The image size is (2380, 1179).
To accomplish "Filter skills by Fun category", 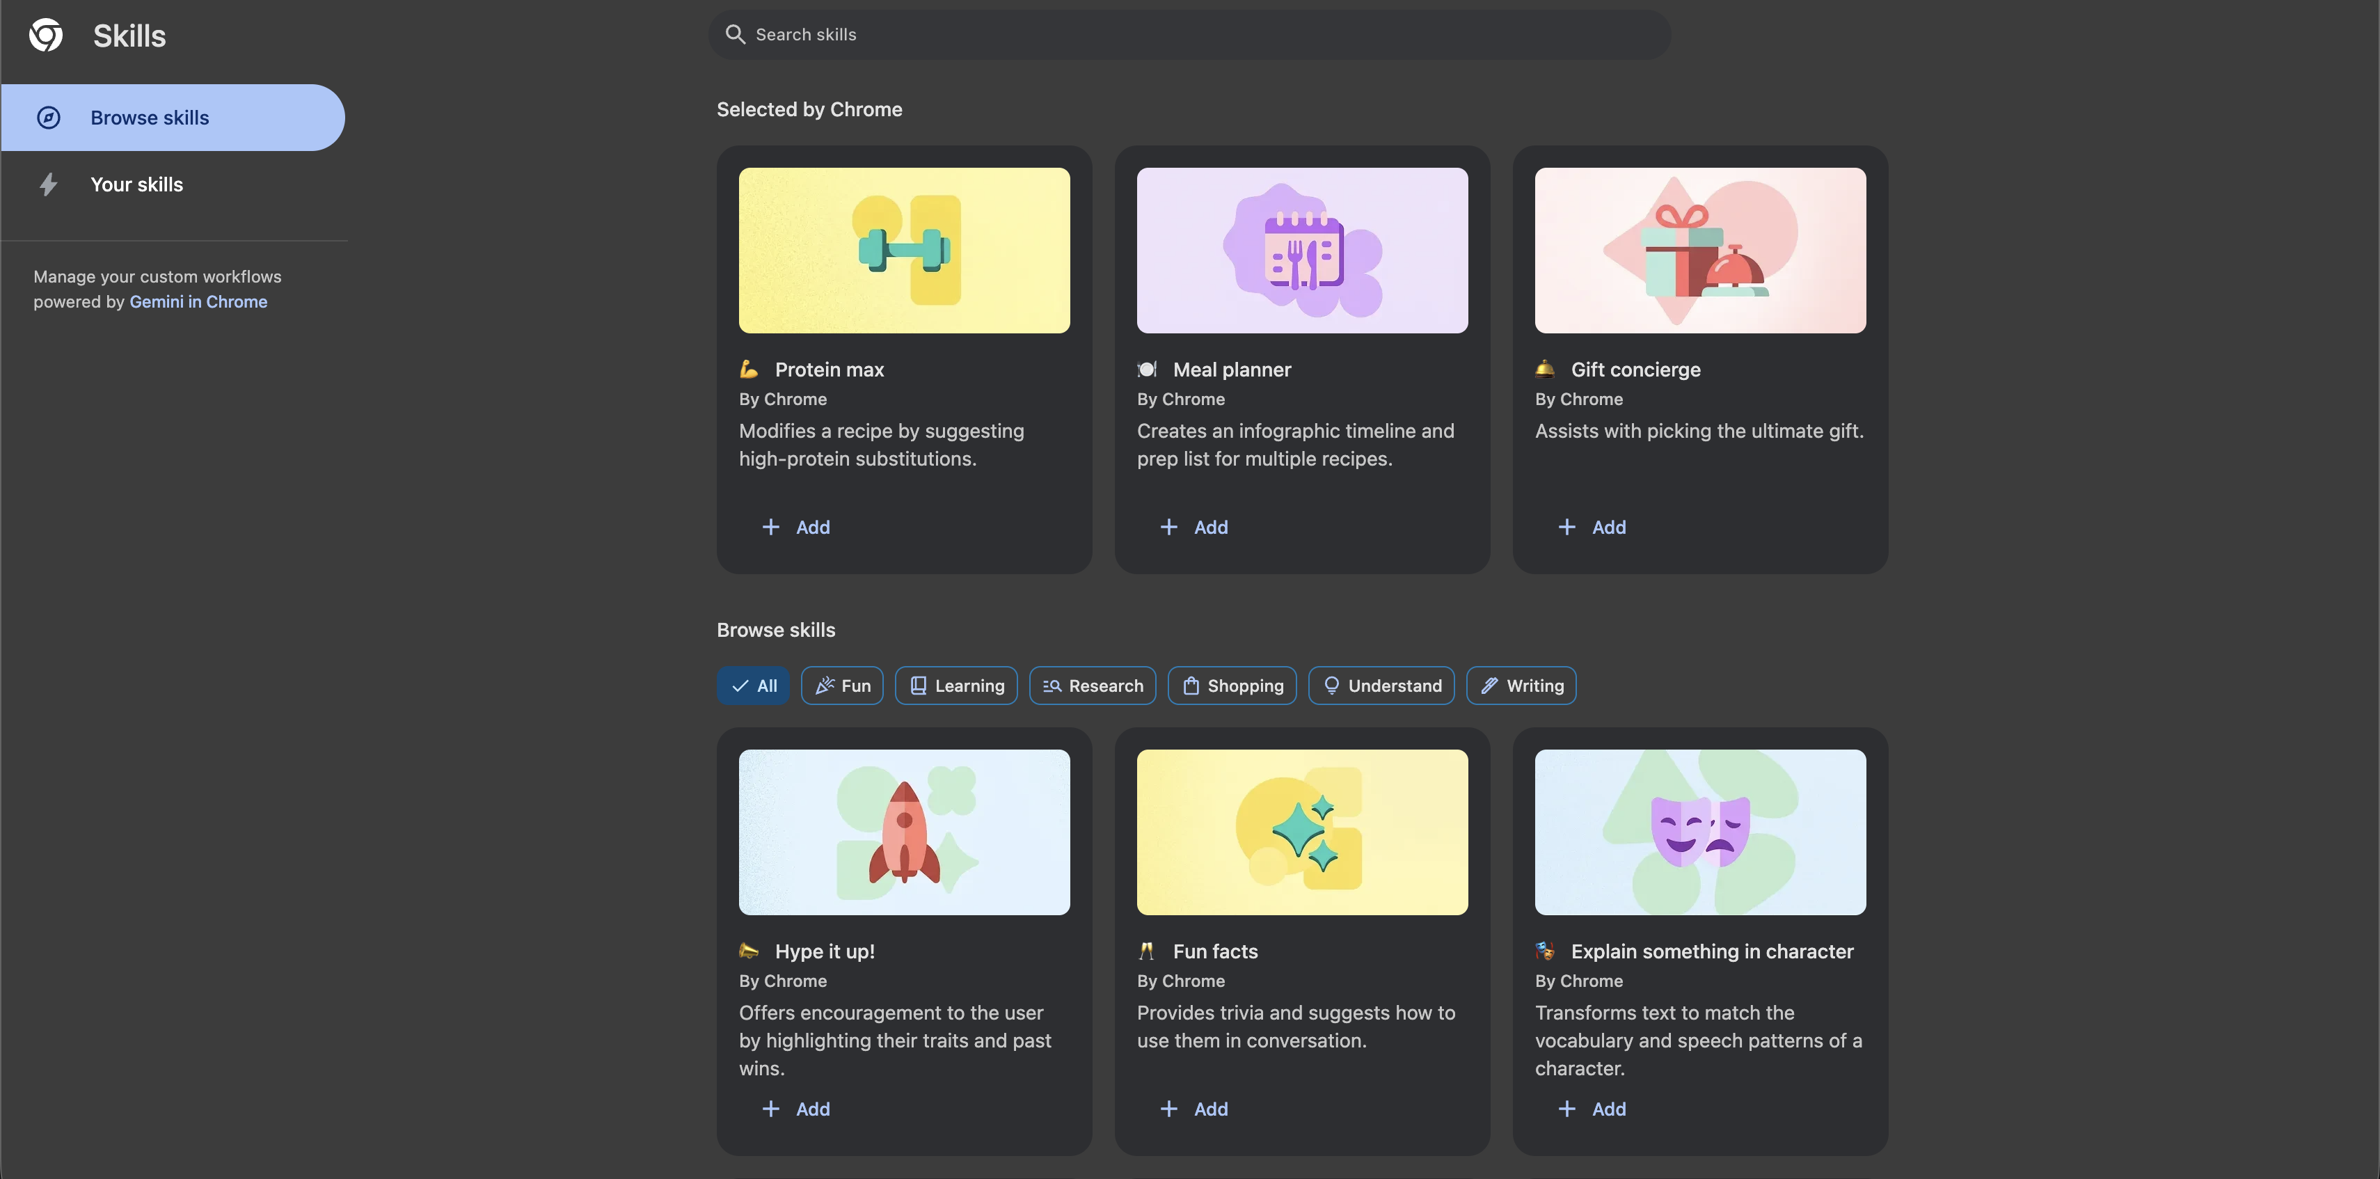I will (x=843, y=686).
